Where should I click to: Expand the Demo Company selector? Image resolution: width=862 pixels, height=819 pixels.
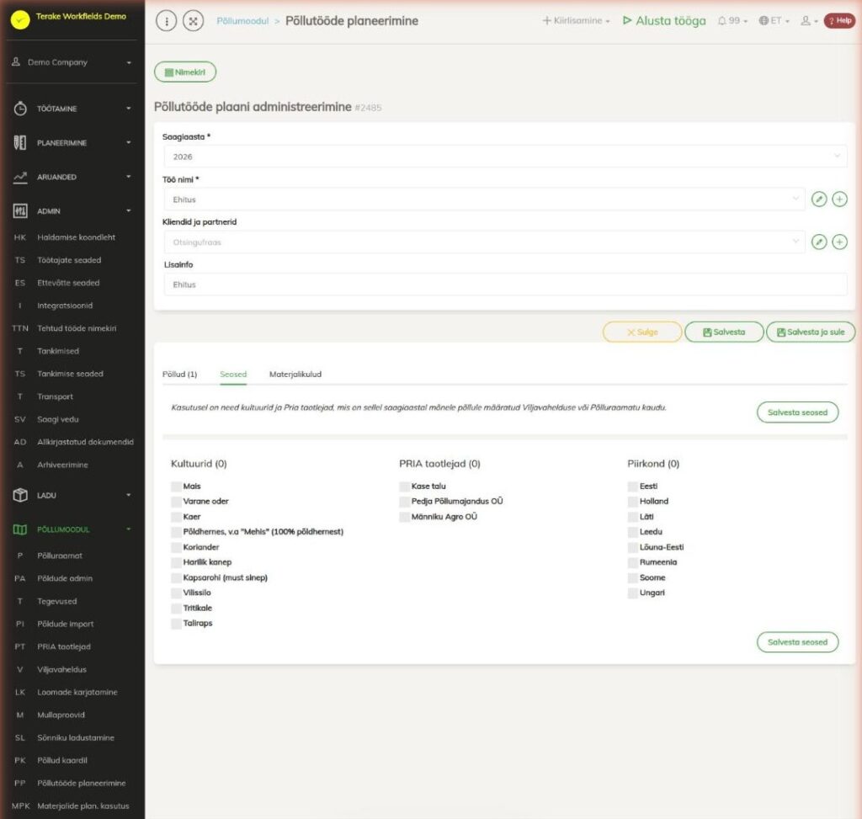tap(72, 62)
